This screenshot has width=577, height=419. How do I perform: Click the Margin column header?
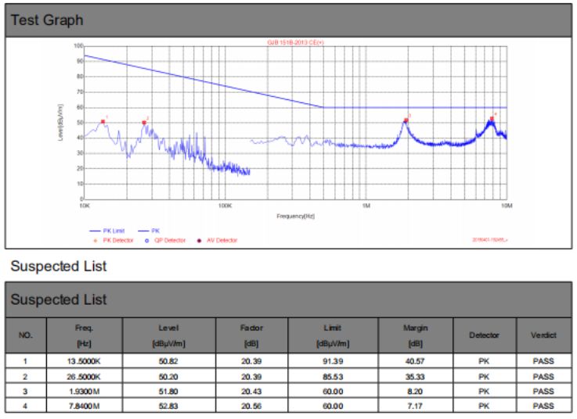coord(416,335)
